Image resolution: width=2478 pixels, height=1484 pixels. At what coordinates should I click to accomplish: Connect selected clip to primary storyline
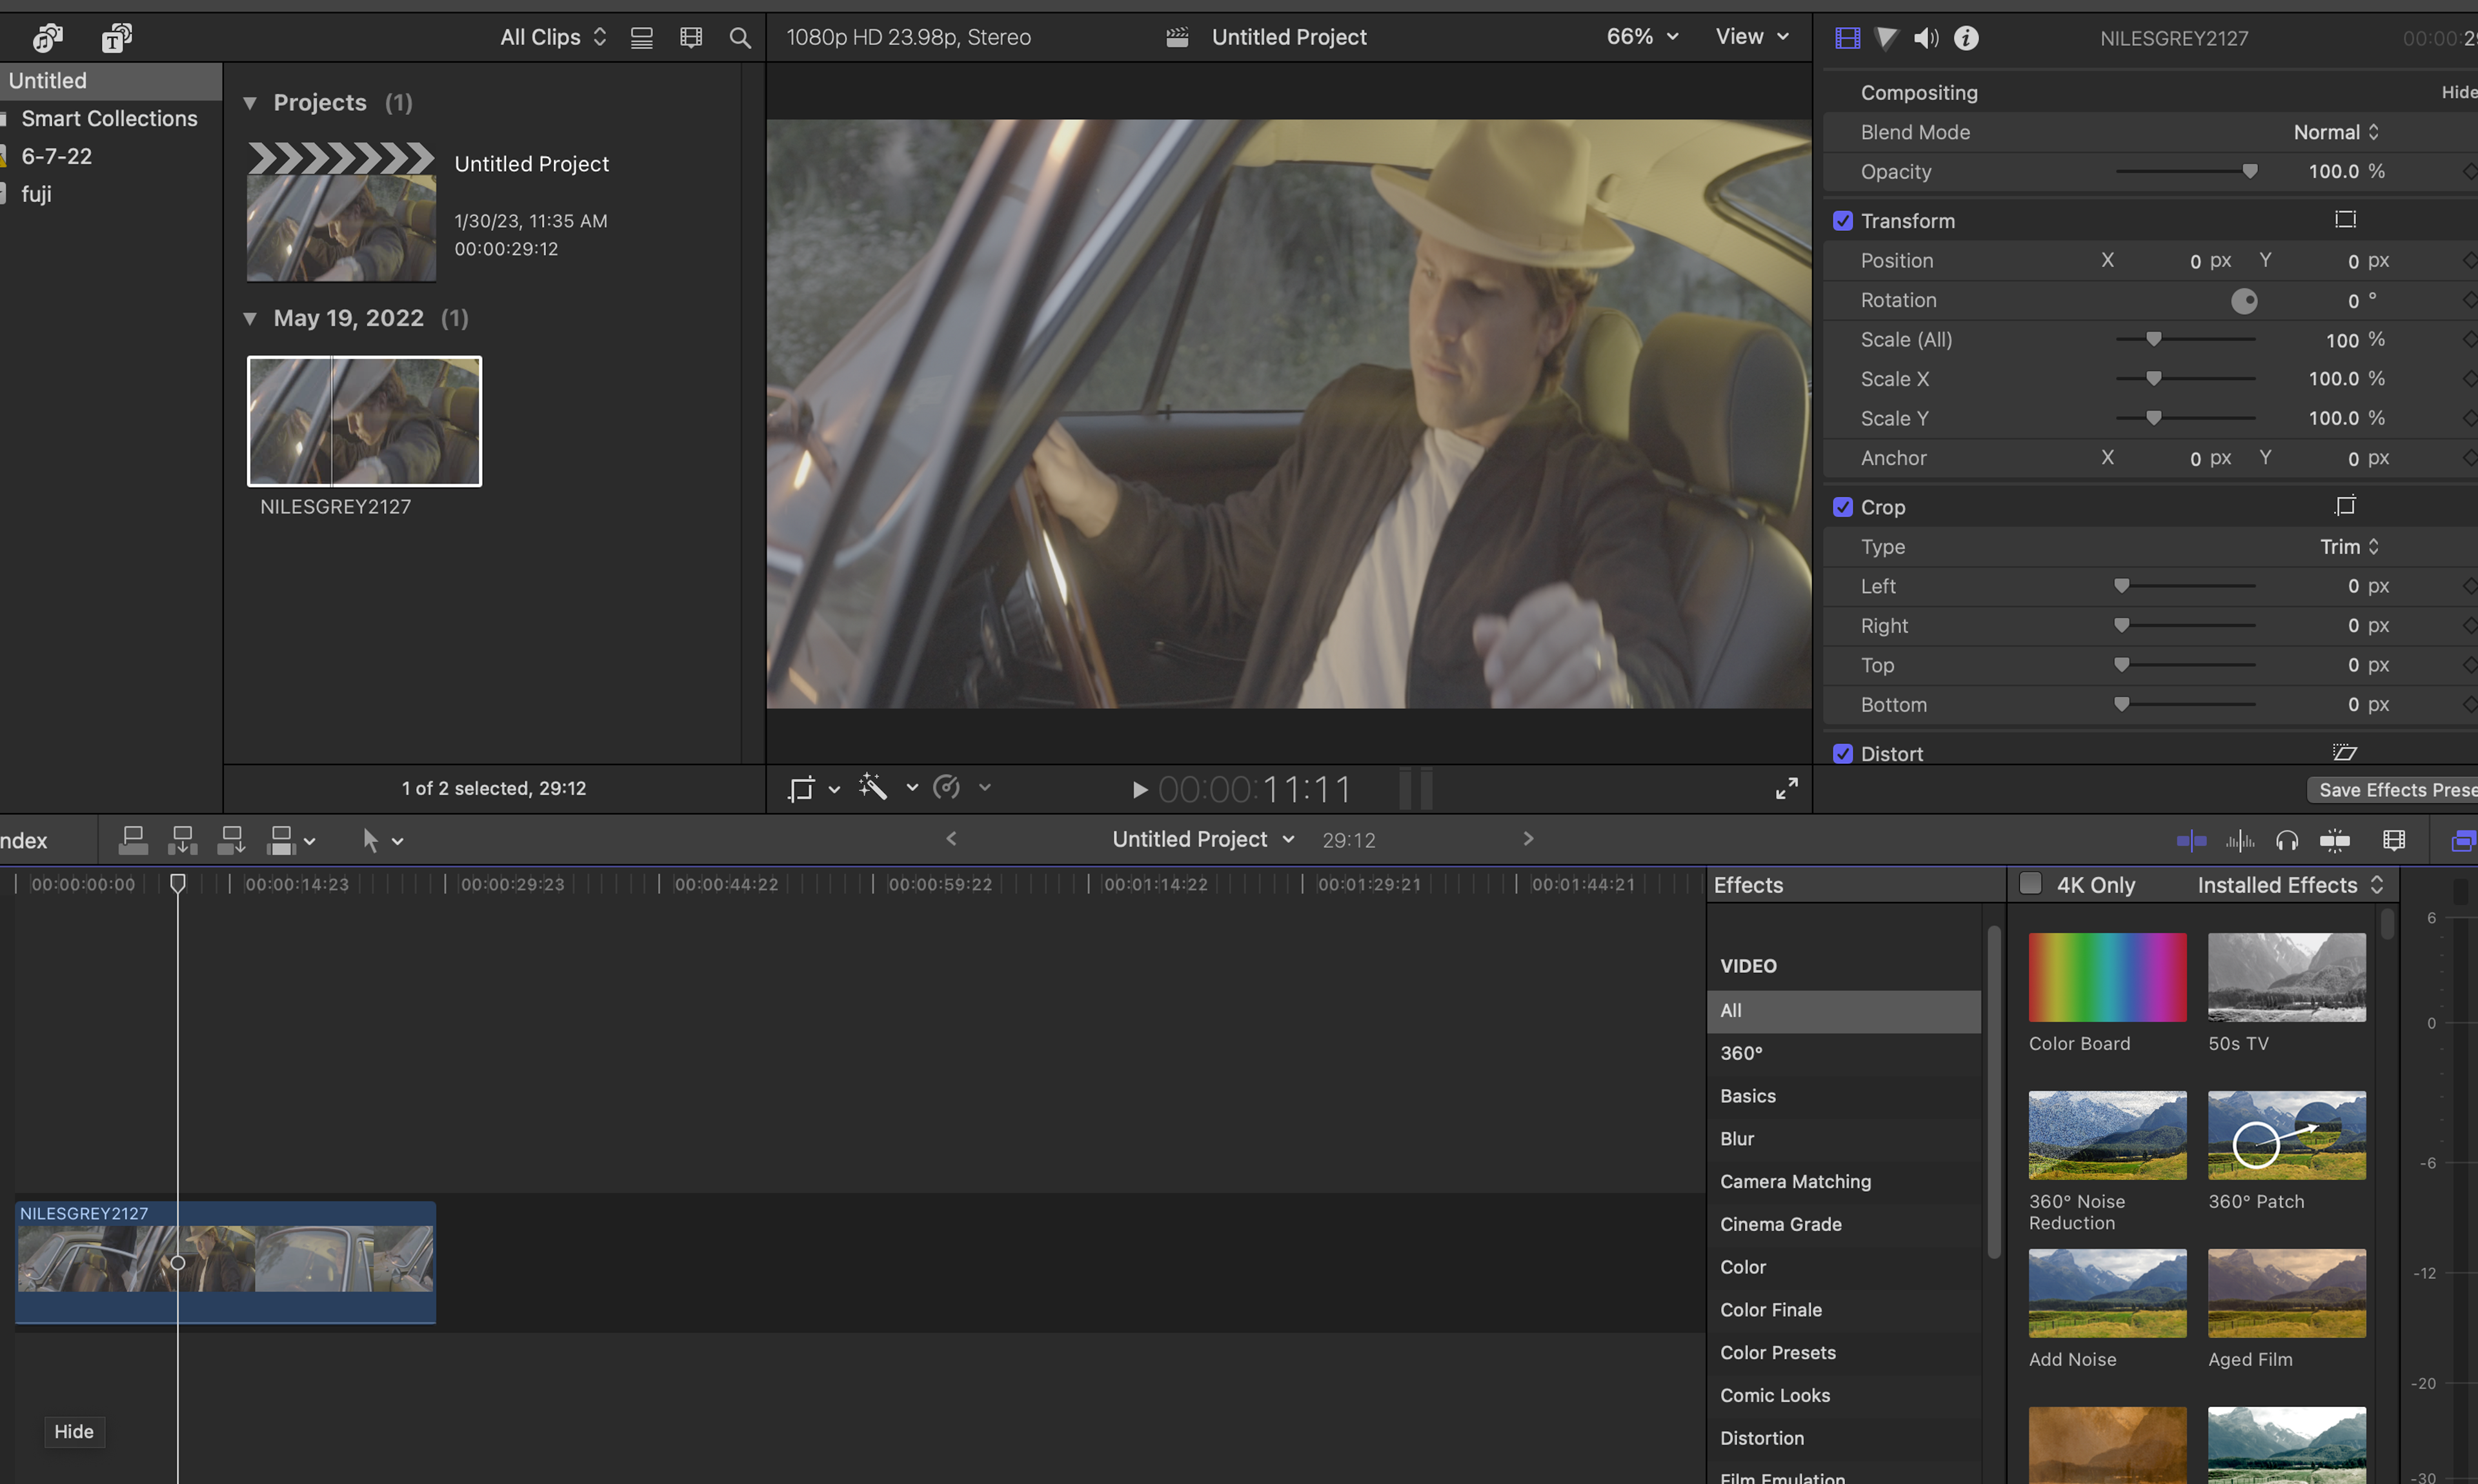point(133,841)
